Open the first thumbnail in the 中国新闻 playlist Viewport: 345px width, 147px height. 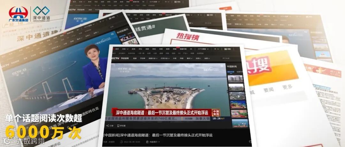(x=235, y=79)
